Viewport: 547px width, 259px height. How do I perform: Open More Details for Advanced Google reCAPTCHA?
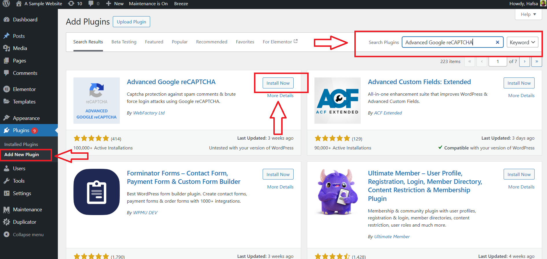[x=280, y=96]
